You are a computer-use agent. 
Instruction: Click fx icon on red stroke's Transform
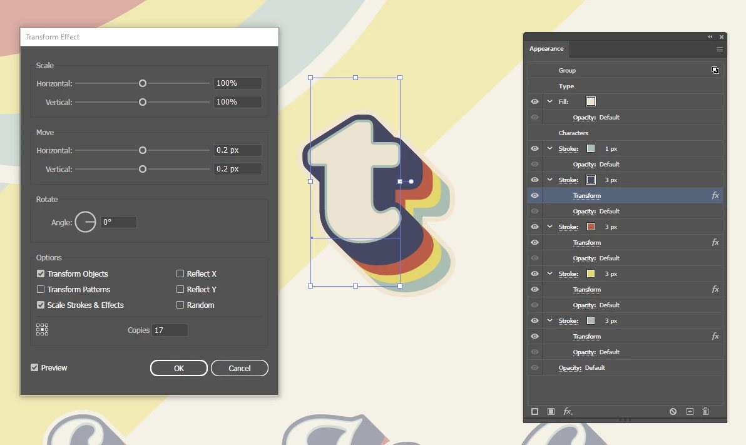coord(715,243)
